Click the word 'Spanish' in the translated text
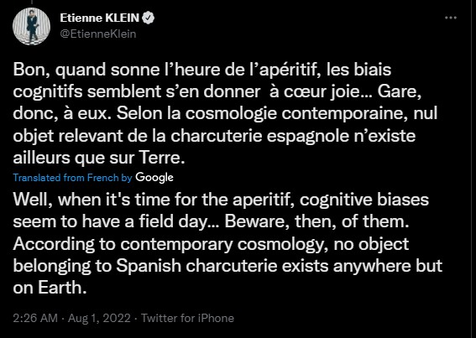The image size is (476, 338). pyautogui.click(x=149, y=267)
